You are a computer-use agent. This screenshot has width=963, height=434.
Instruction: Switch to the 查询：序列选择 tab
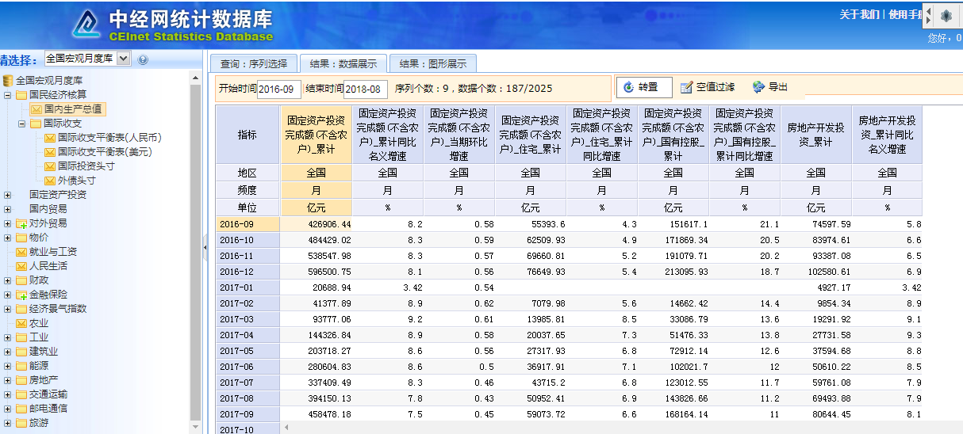pos(254,64)
